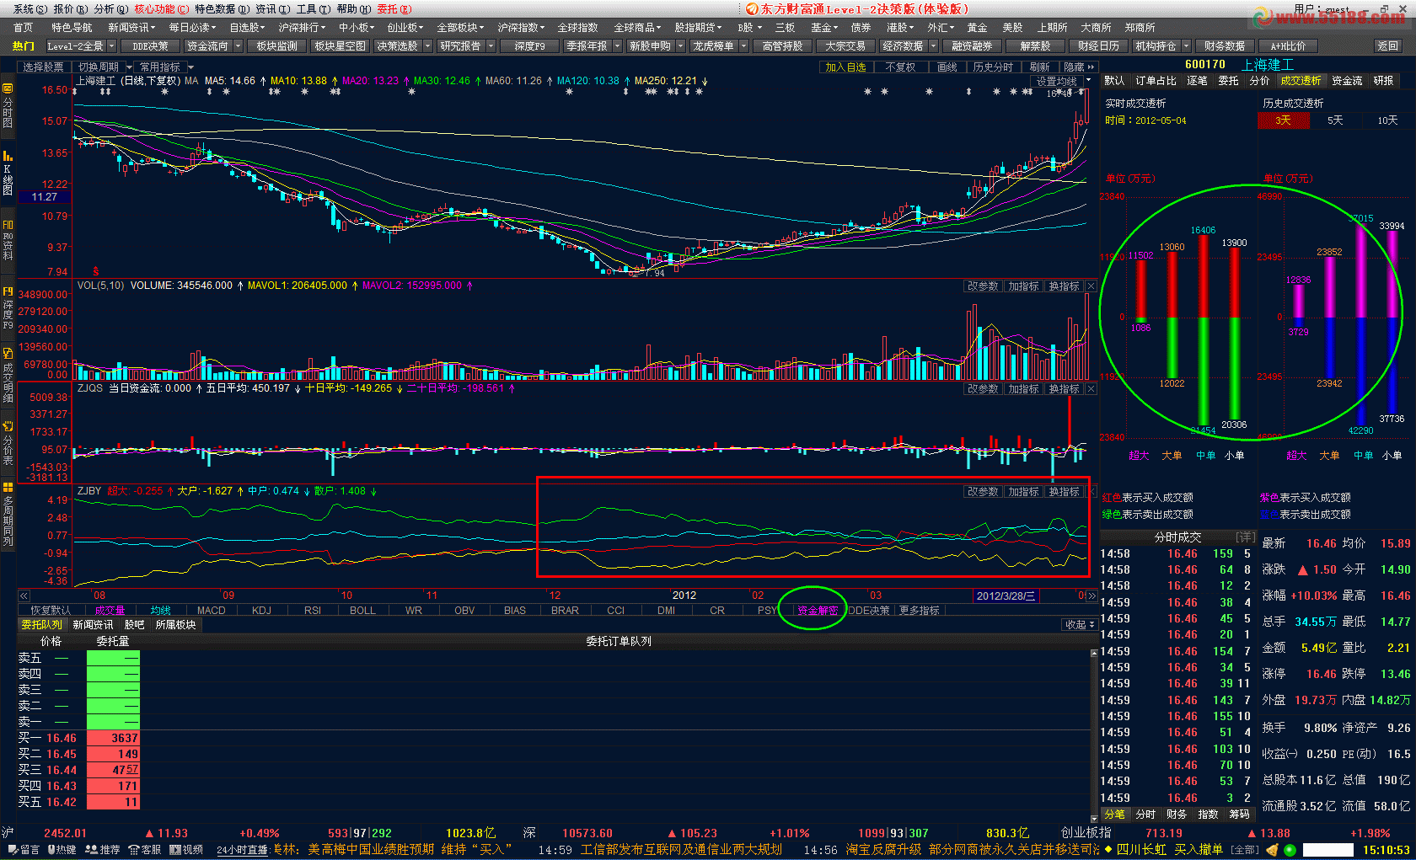Click the white input box in status bar
This screenshot has height=860, width=1416.
[1327, 851]
